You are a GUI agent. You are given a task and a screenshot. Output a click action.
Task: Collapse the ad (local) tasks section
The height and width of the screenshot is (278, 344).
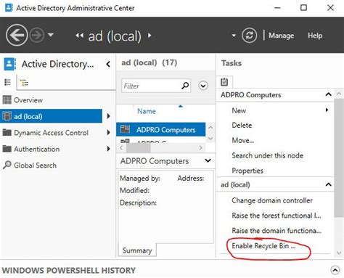[328, 184]
